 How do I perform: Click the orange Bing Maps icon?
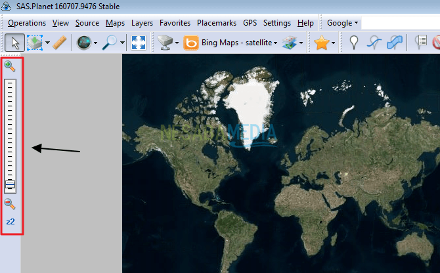pos(191,43)
